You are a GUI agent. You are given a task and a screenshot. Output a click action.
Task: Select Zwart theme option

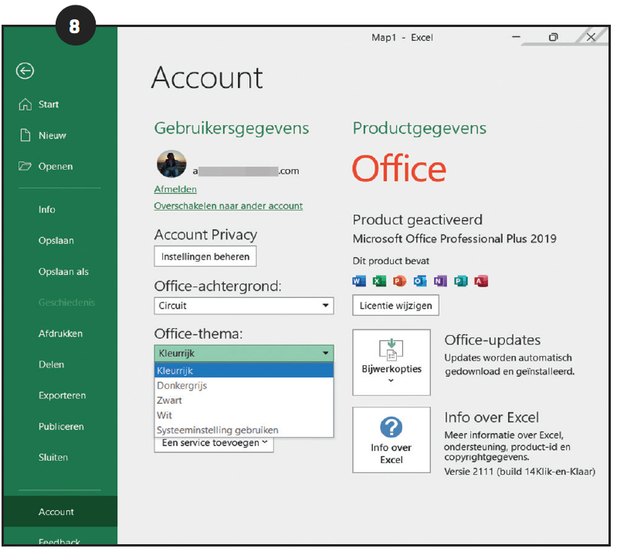[x=244, y=401]
